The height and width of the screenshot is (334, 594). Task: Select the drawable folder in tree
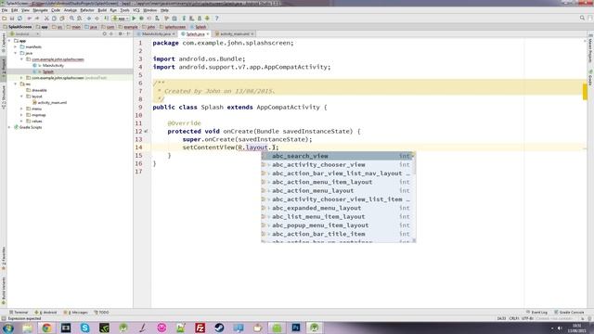pos(39,90)
